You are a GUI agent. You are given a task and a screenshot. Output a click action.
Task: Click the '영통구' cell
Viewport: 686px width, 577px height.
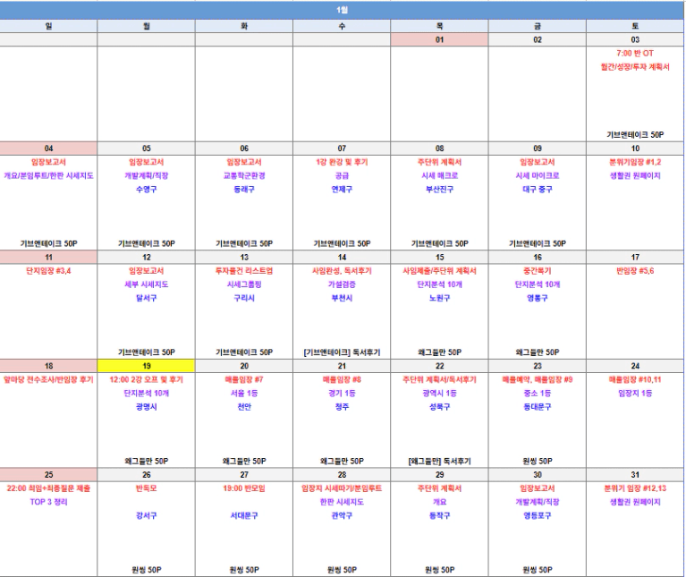tap(538, 299)
